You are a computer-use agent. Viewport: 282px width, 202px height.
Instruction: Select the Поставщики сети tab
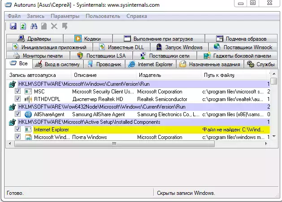tap(165, 55)
